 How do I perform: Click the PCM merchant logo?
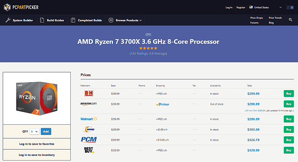[89, 140]
